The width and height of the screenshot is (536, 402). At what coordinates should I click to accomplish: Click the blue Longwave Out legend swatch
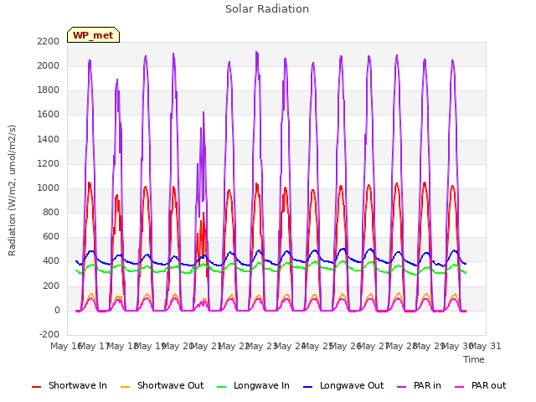point(307,387)
